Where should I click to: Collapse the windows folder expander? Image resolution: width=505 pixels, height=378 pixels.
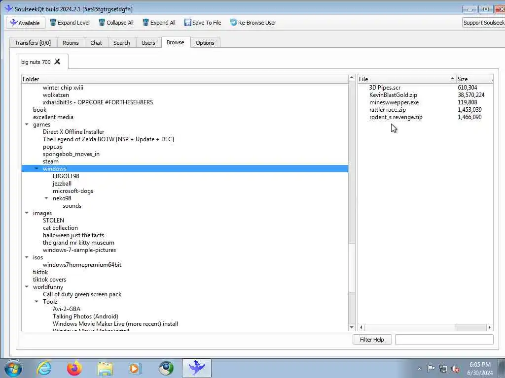pyautogui.click(x=36, y=169)
